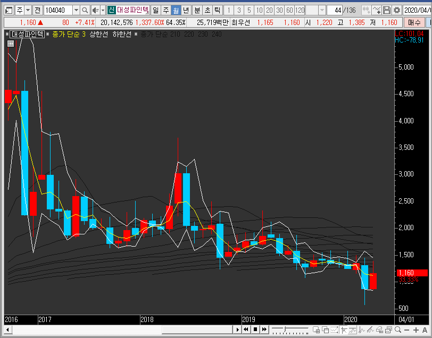432x338 pixels.
Task: Switch to weekly chart 주
Action: 166,11
